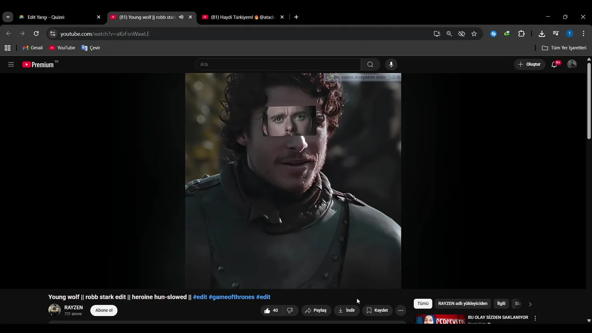Open RAYZEN channel avatar
Screen dimensions: 592x333
pos(55,310)
